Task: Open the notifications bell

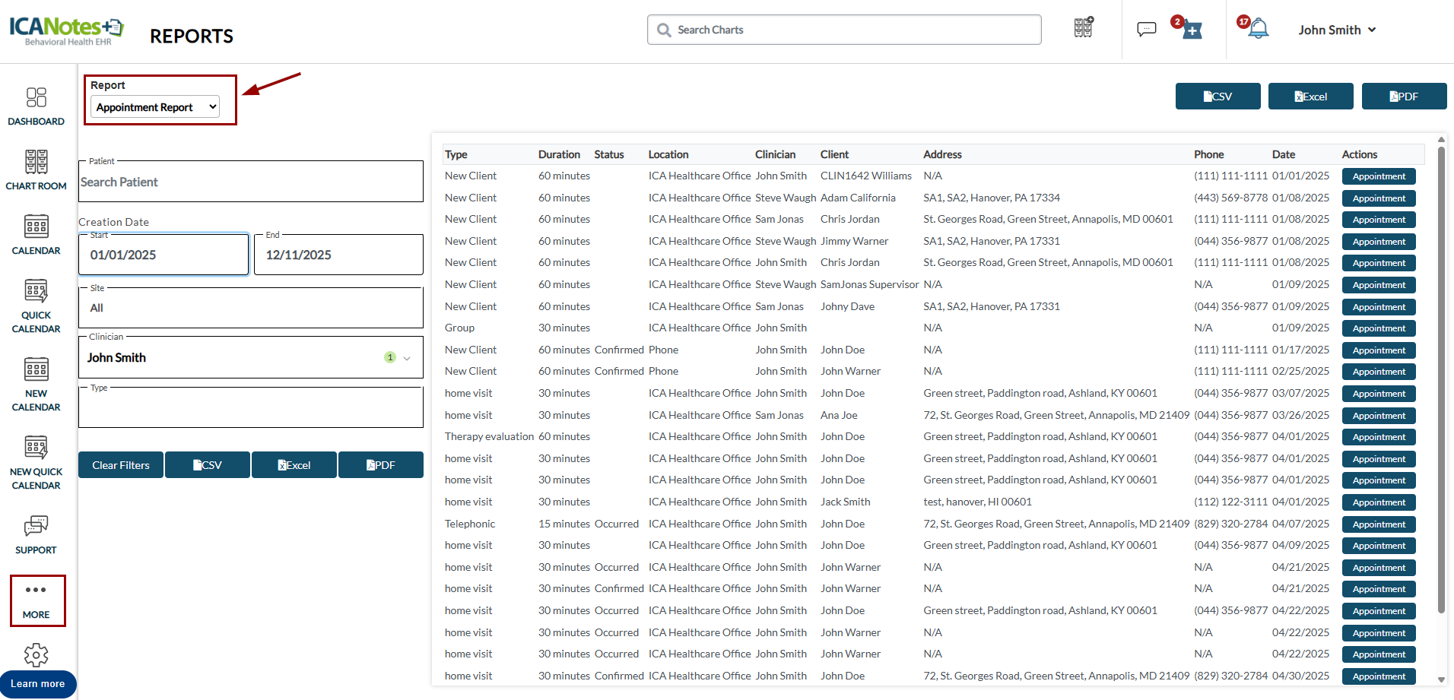Action: pyautogui.click(x=1258, y=29)
